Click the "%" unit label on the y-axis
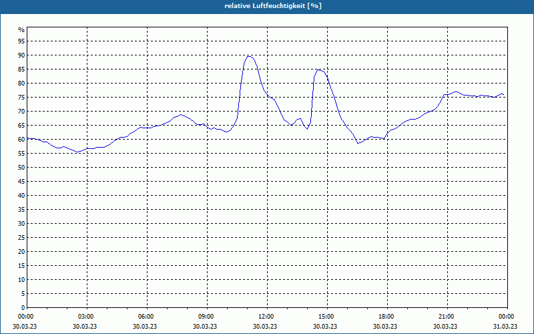Screen dimensions: 534x334 coord(21,30)
